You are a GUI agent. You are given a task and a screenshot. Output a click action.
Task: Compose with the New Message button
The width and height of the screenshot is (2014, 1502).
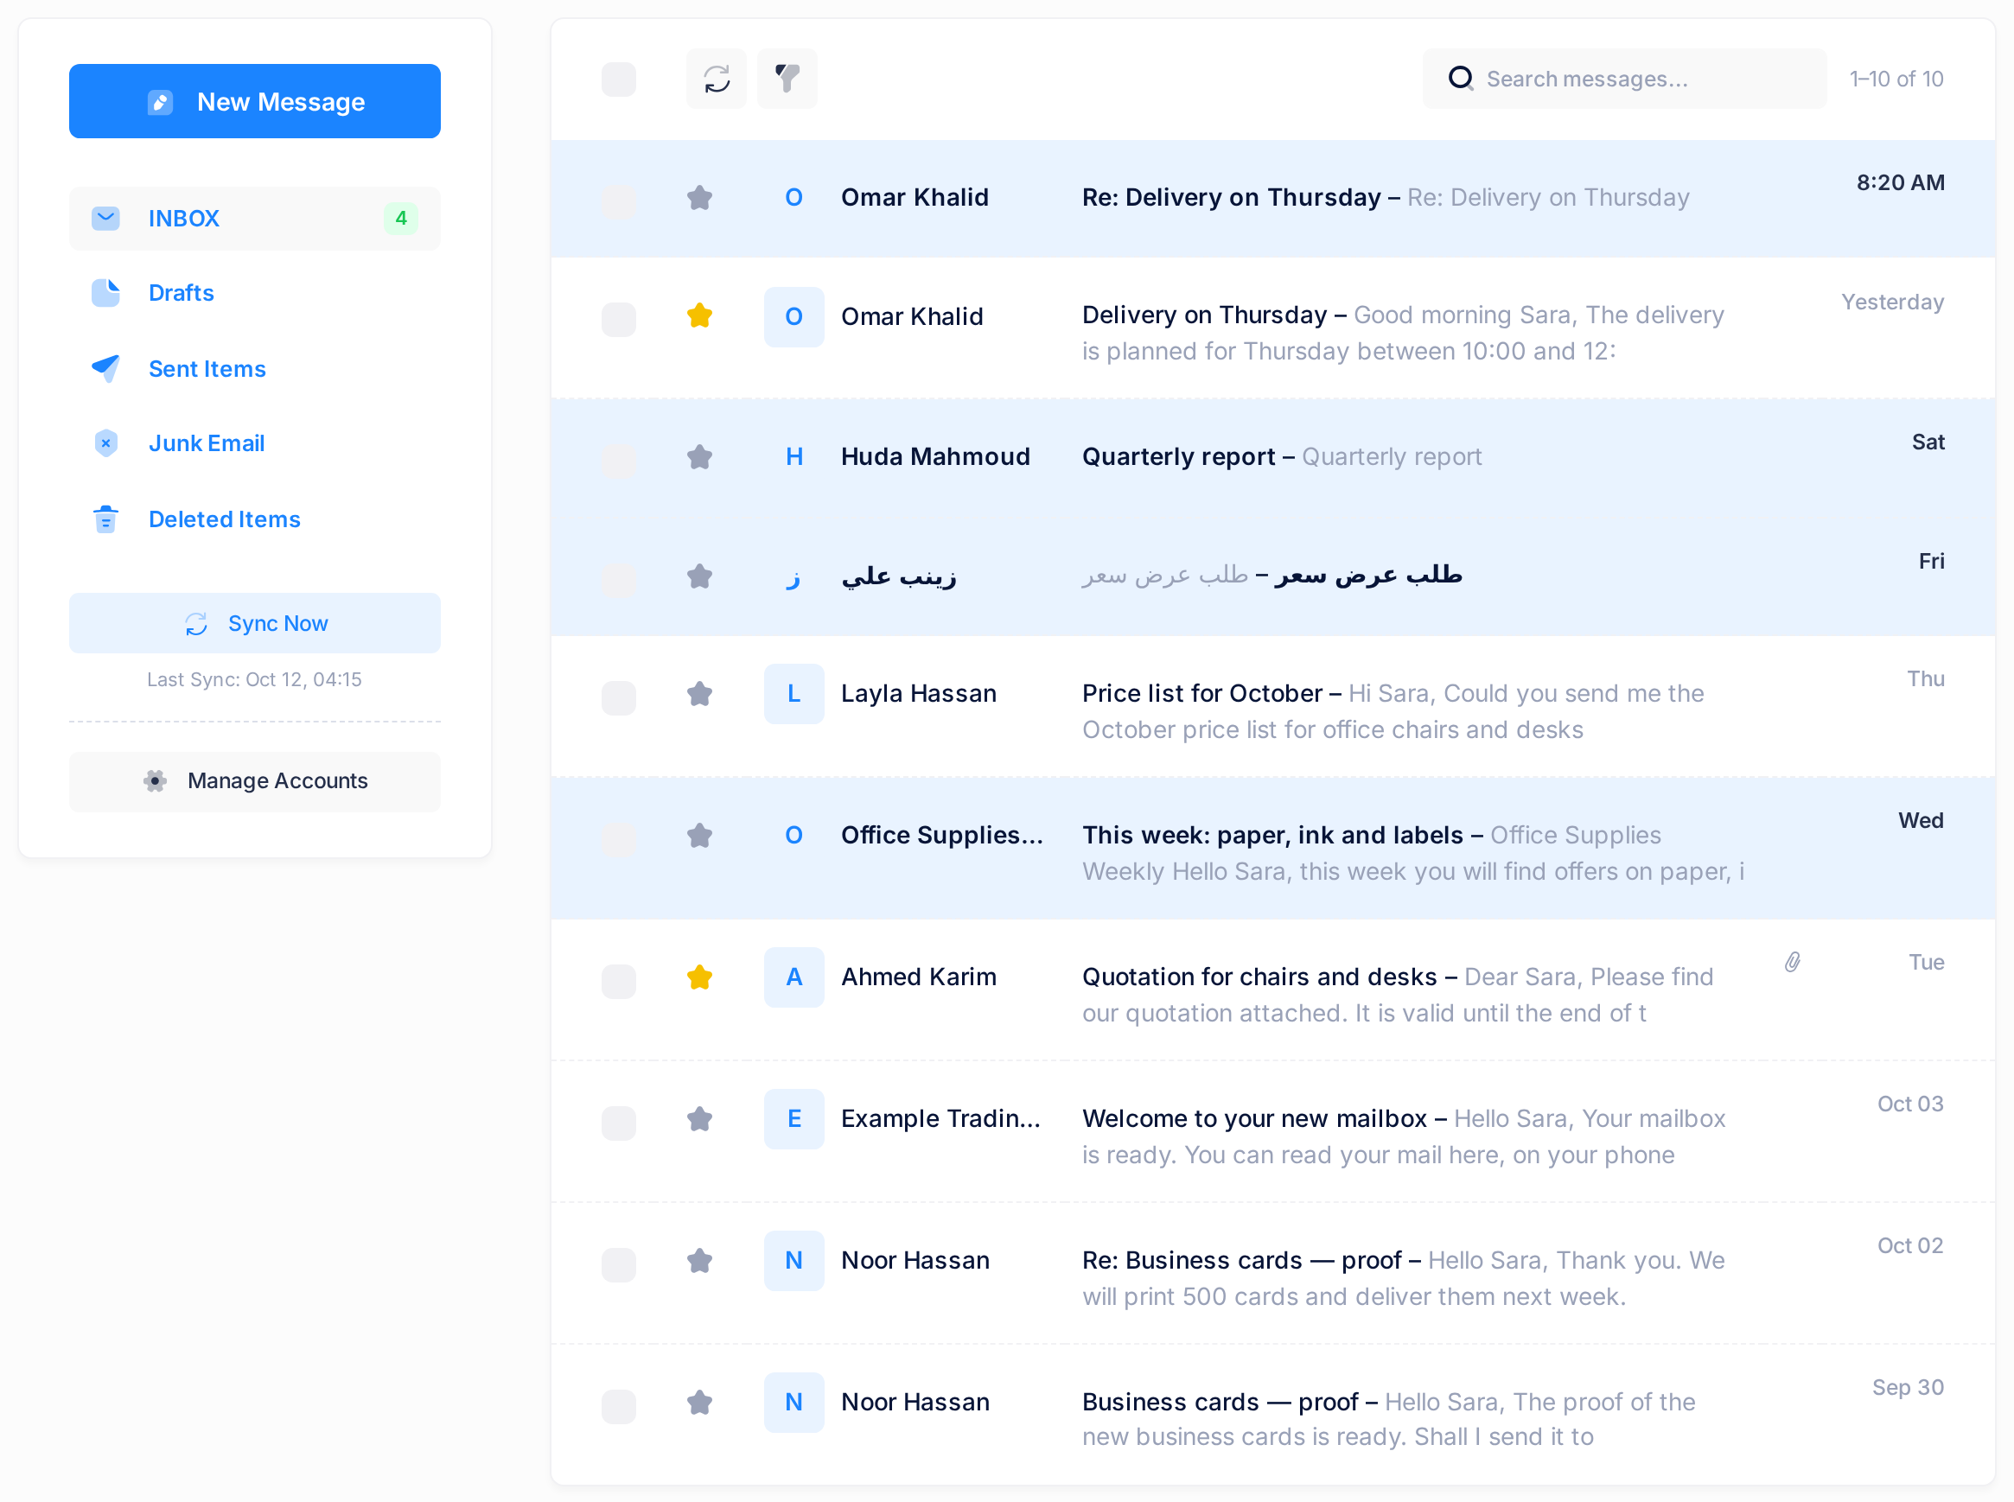click(255, 101)
